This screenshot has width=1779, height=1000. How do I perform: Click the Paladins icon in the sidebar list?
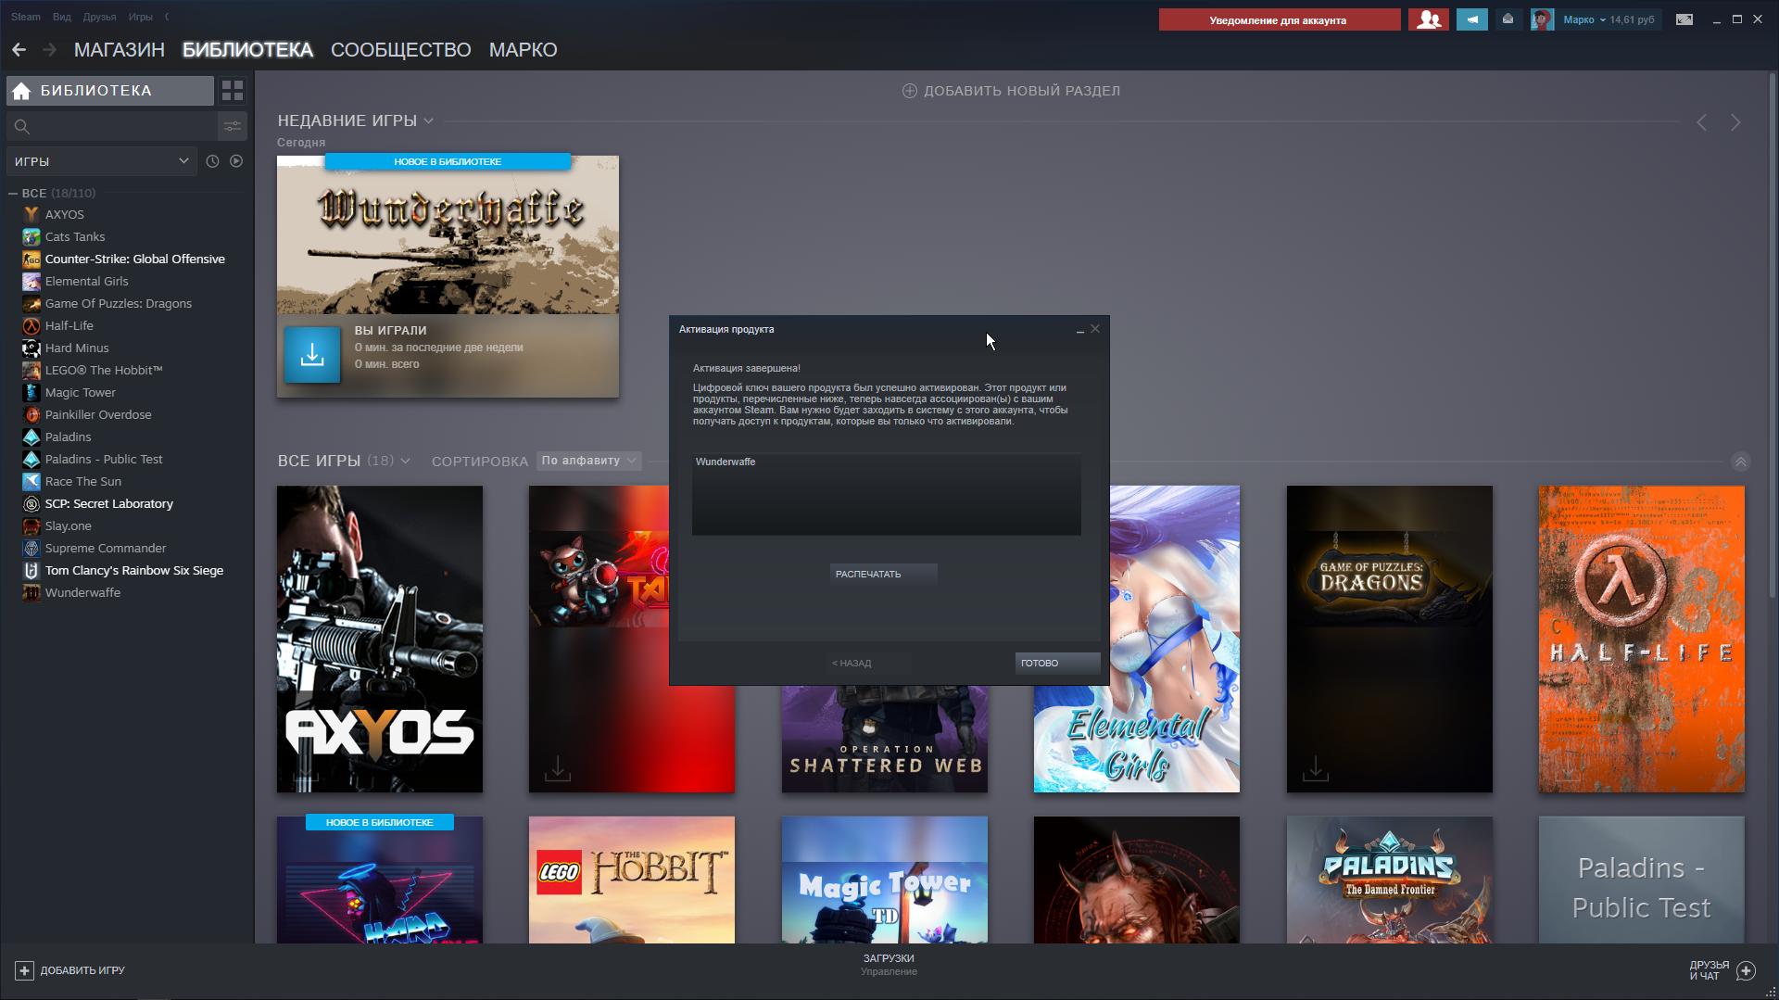tap(32, 437)
